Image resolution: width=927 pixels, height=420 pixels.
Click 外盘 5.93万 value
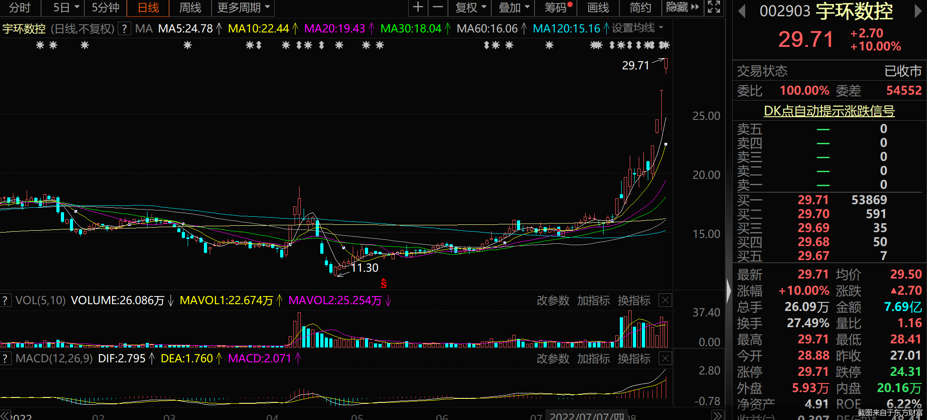pos(811,388)
